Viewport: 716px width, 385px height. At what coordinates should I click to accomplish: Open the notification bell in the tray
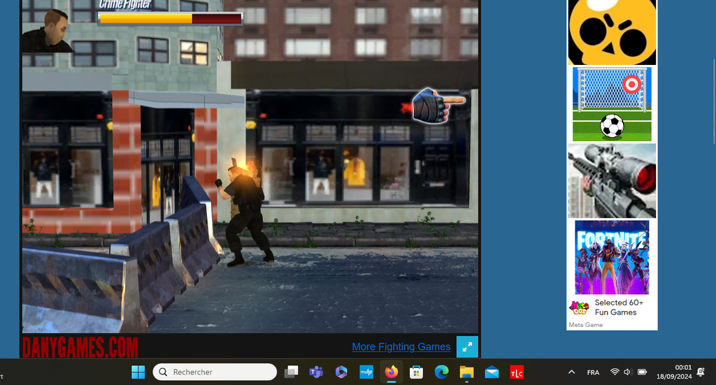point(701,372)
